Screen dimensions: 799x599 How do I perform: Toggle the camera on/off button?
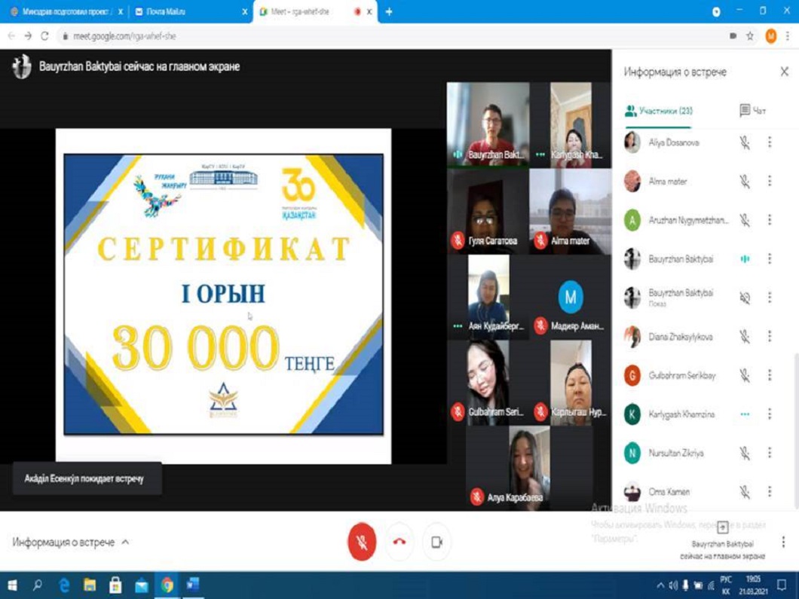pyautogui.click(x=436, y=542)
